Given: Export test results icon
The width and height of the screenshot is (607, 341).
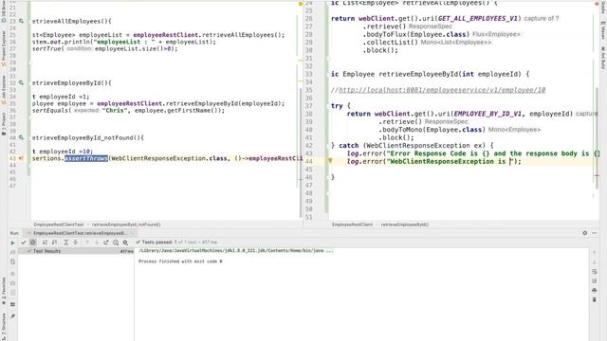Looking at the screenshot, I should (106, 242).
